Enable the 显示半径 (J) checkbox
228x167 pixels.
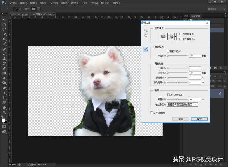181,34
